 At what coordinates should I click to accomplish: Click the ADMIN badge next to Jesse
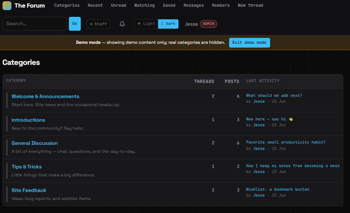(208, 24)
